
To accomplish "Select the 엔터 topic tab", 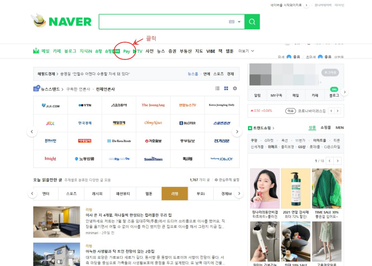I will pos(46,194).
